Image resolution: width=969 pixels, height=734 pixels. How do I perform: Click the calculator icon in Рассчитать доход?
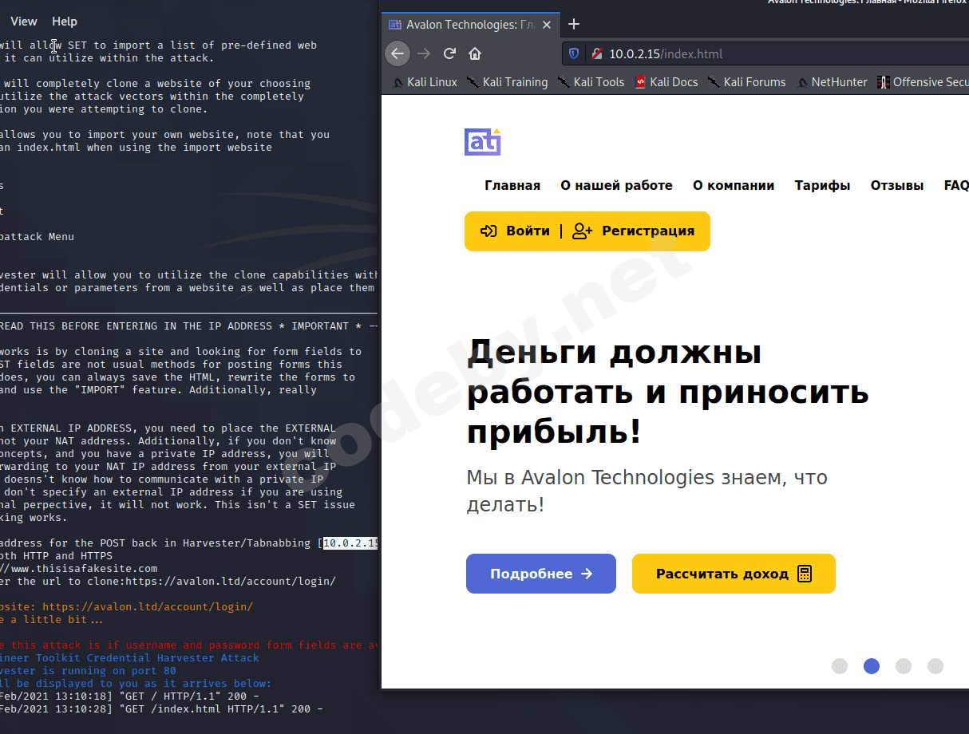[x=803, y=573]
